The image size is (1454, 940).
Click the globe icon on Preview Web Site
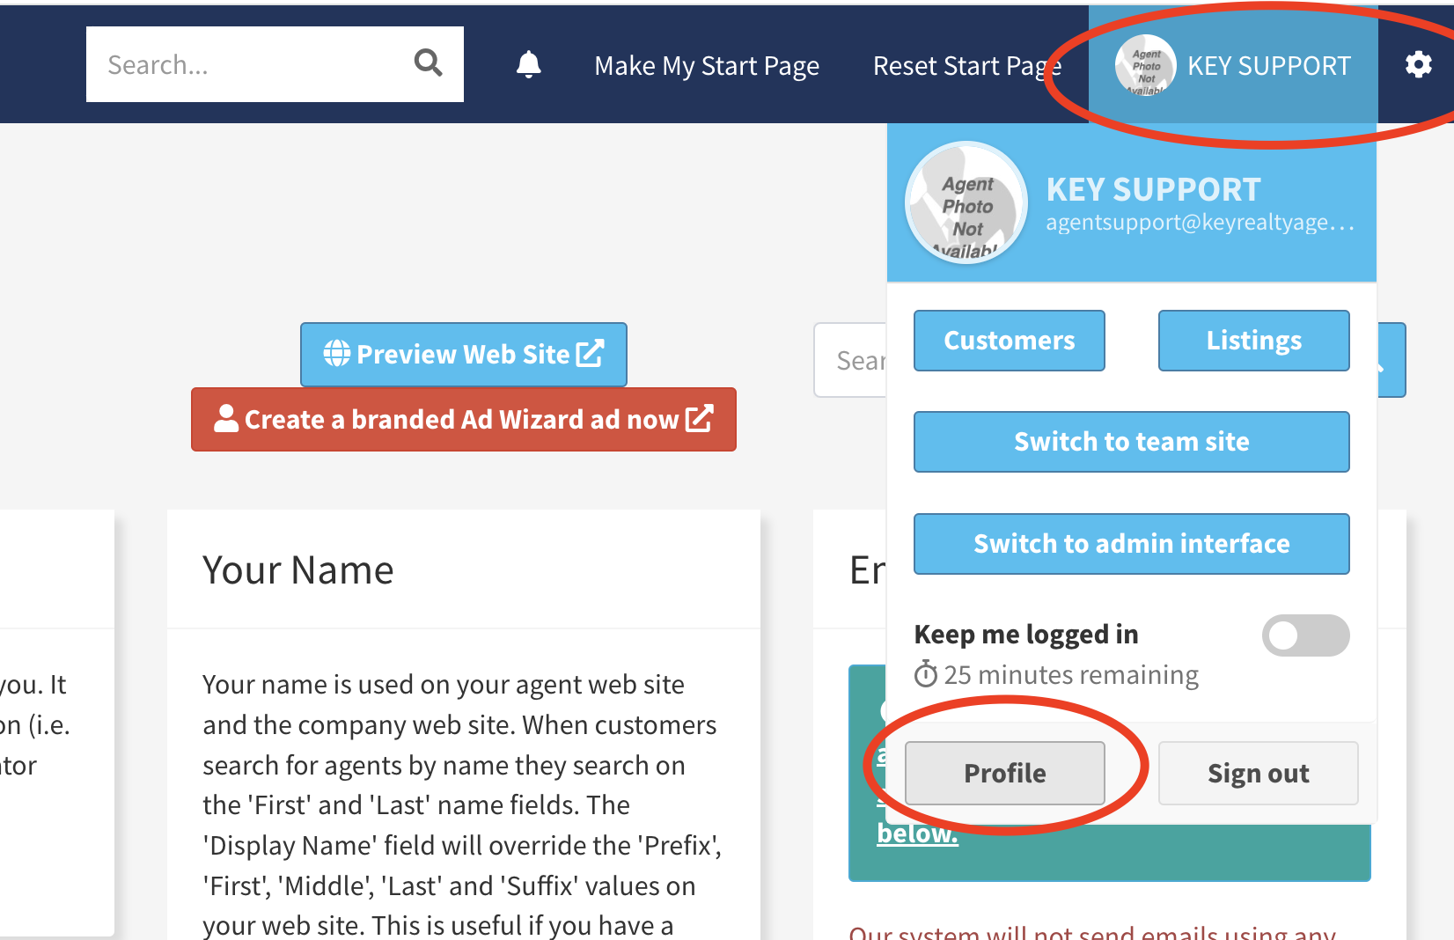tap(335, 354)
